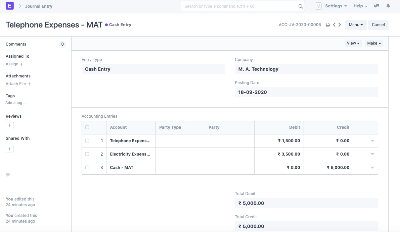Click the Cancel button
The image size is (400, 232).
click(x=378, y=25)
